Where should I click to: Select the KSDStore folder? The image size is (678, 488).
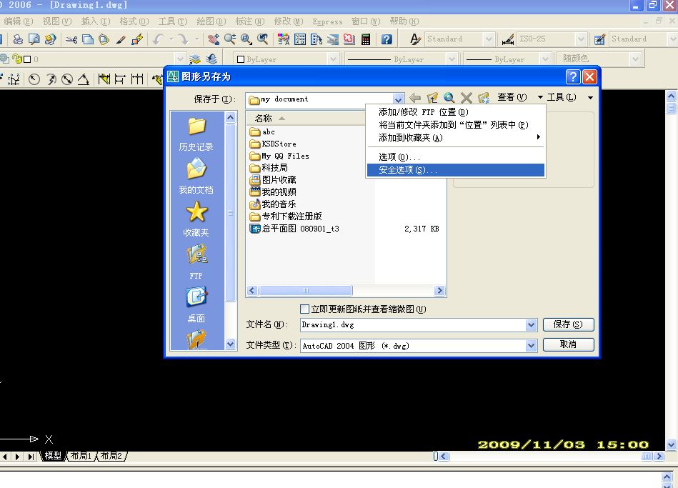pos(273,144)
